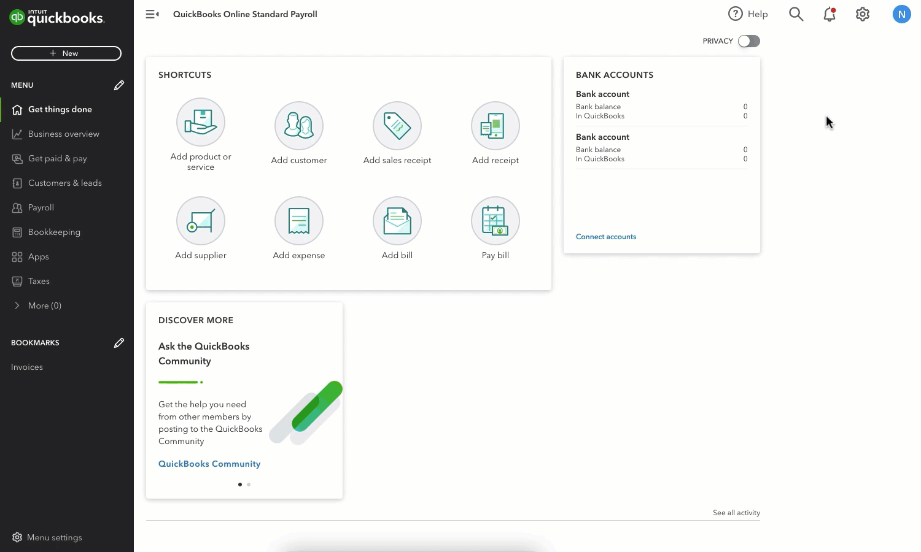Viewport: 921px width, 552px height.
Task: Click the SHORTCUTS heading text
Action: (185, 75)
